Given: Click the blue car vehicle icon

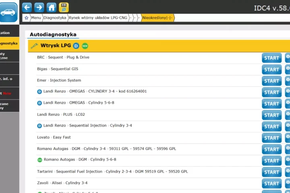Looking at the screenshot, I should [x=8, y=12].
